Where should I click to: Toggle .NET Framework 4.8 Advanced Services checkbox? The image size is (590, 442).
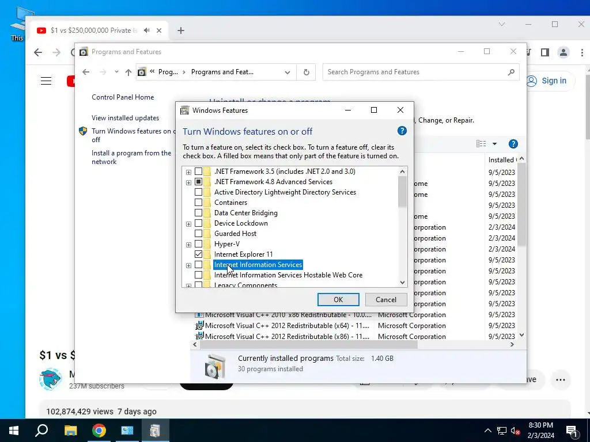(x=198, y=182)
